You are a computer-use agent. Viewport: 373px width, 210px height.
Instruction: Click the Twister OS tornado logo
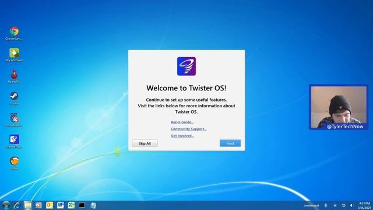tap(186, 66)
